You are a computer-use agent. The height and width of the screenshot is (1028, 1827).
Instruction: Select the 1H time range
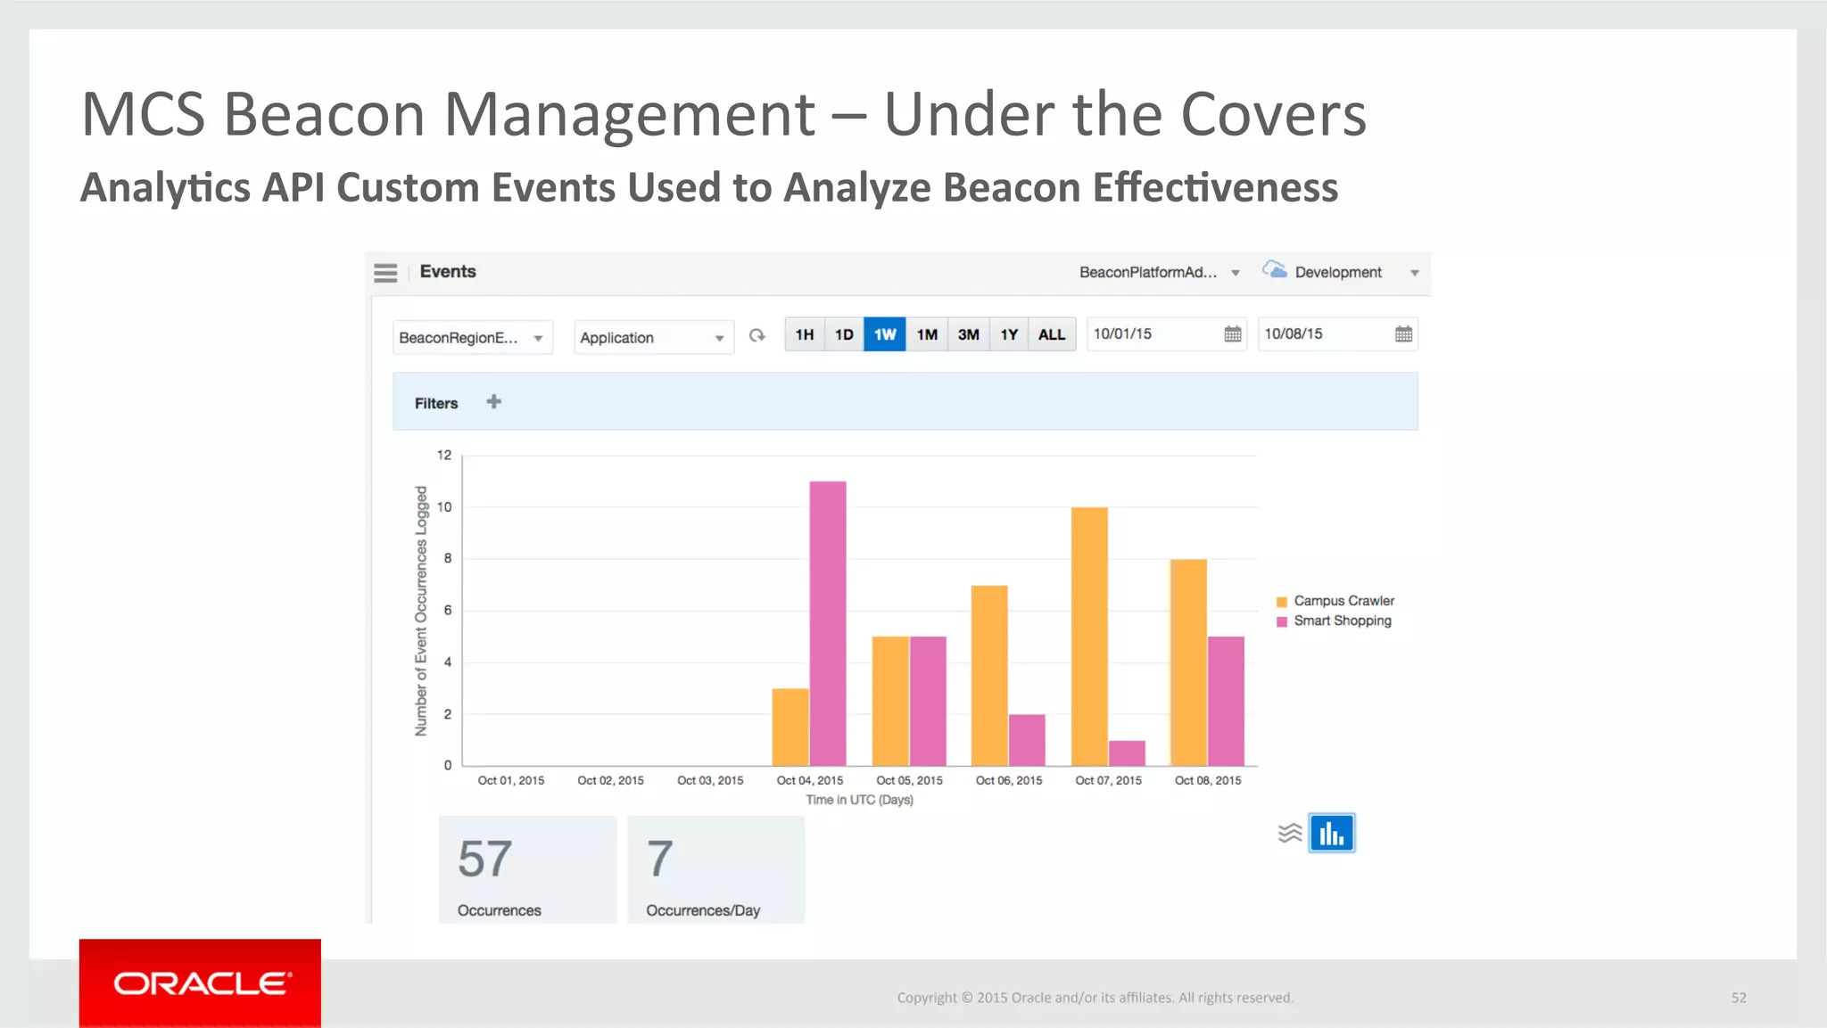tap(805, 334)
